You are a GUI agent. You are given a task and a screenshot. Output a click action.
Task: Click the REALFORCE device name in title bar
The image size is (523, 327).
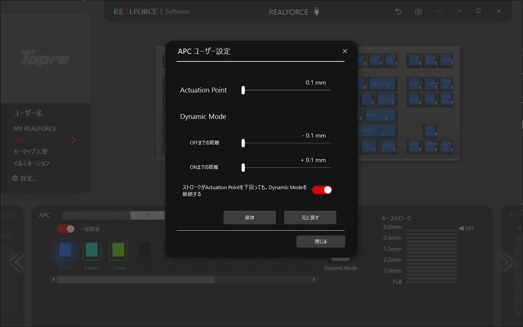click(x=289, y=12)
